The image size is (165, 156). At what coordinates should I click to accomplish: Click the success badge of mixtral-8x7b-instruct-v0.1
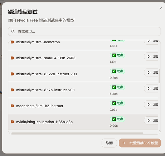(117, 87)
